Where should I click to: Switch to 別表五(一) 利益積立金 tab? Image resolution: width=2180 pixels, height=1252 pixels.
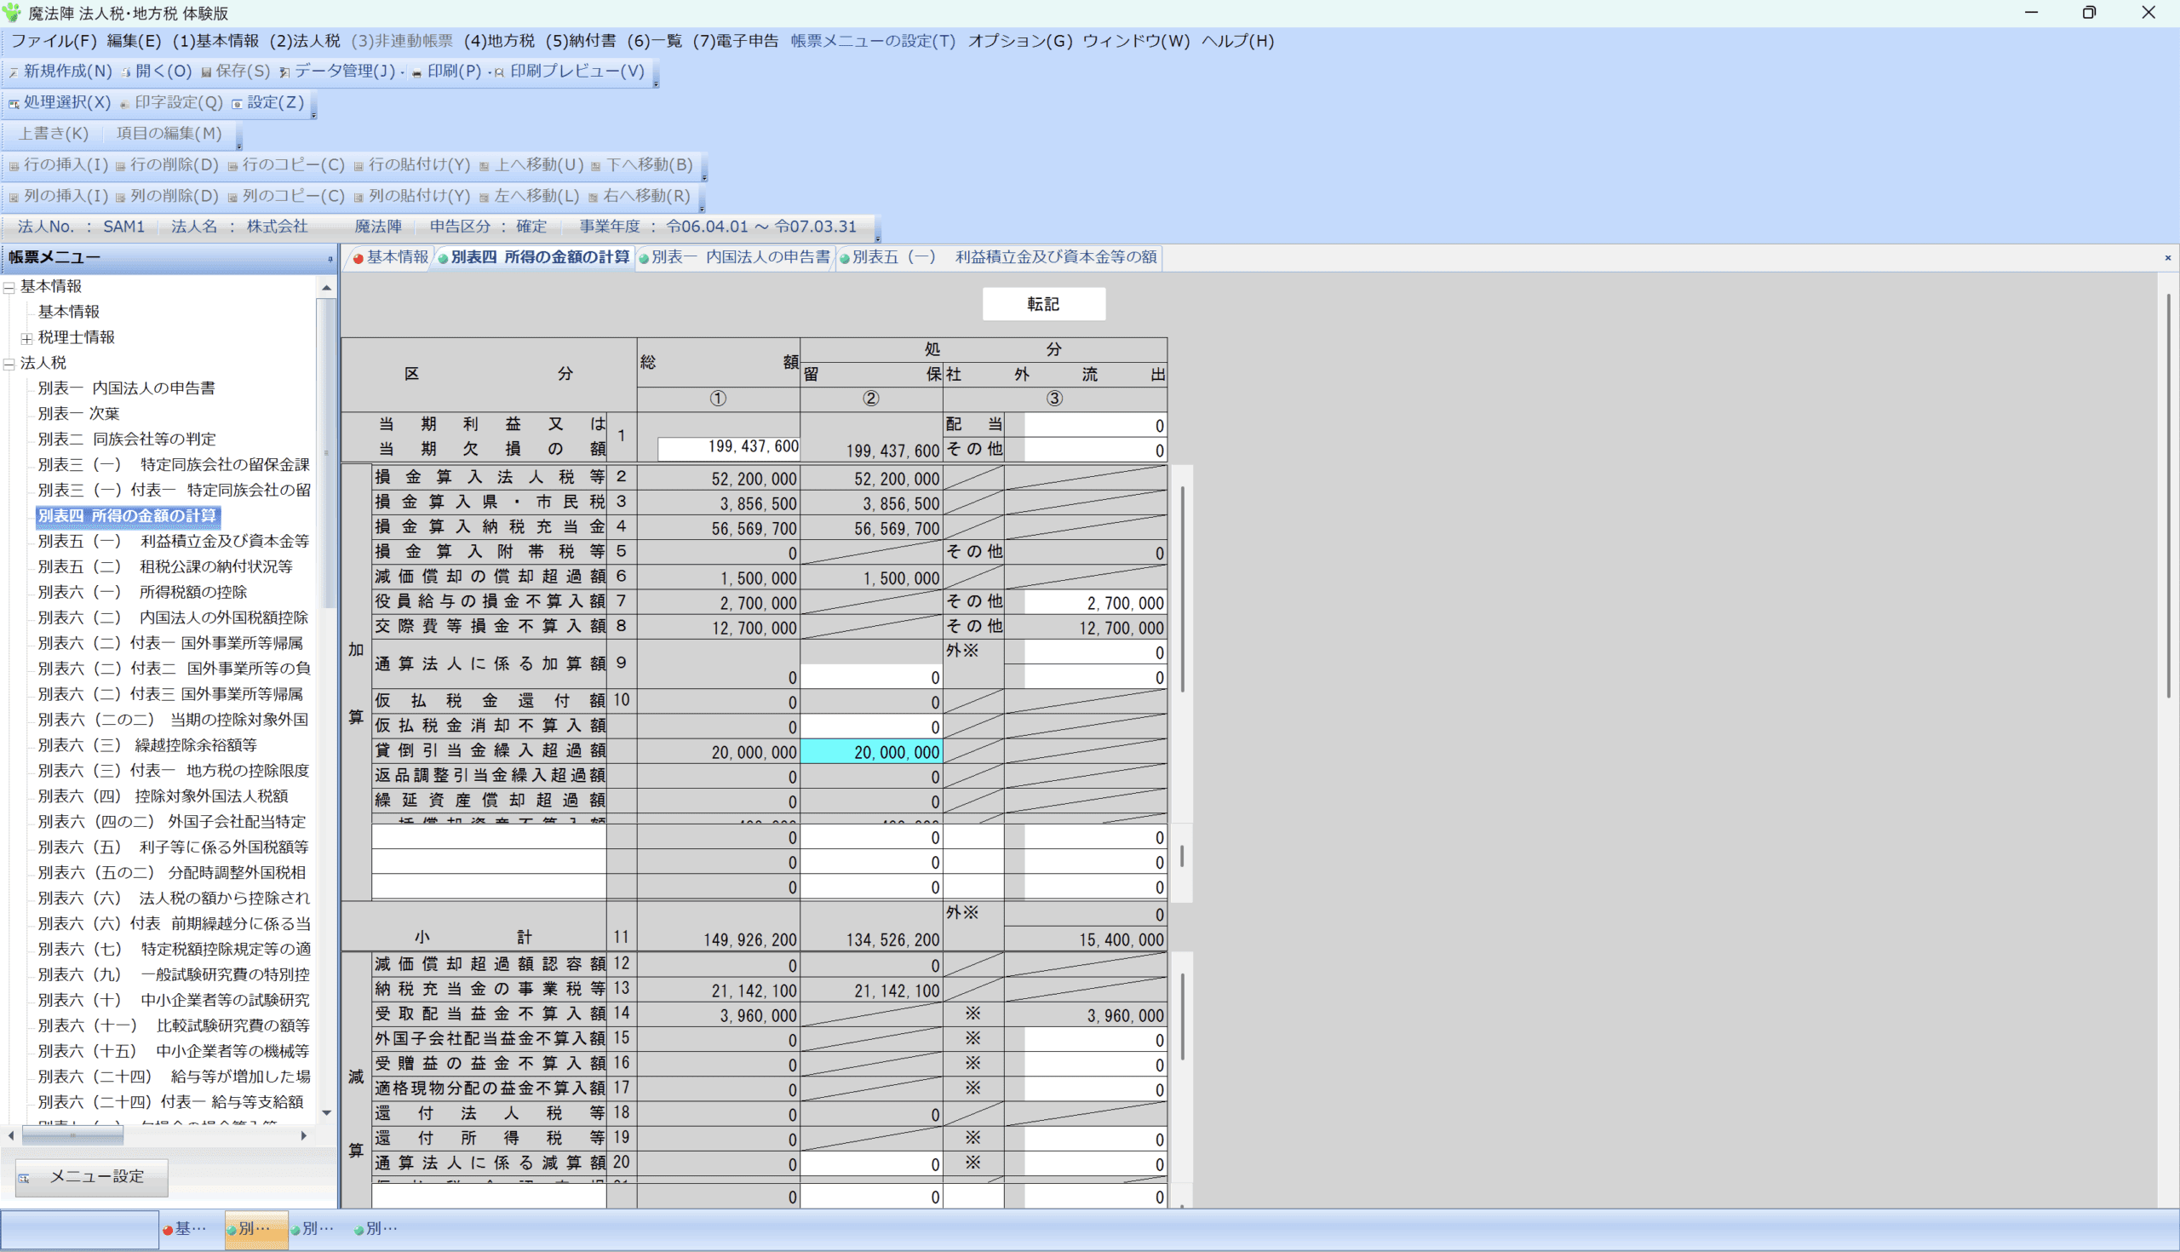pos(999,257)
